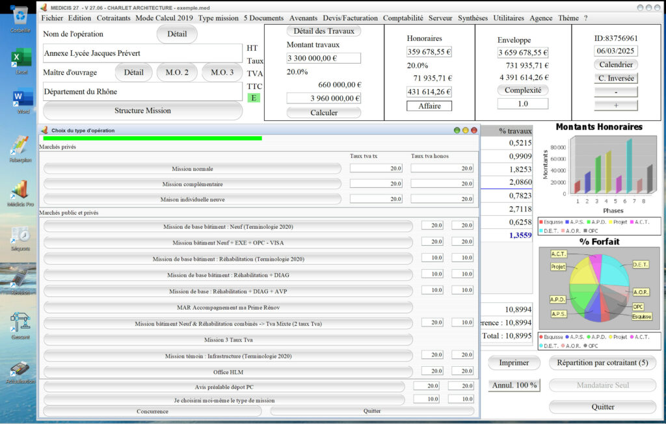
Task: Click the Imprimer button
Action: pos(514,363)
